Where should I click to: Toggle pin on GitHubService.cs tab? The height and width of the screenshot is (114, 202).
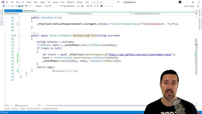(x=19, y=11)
